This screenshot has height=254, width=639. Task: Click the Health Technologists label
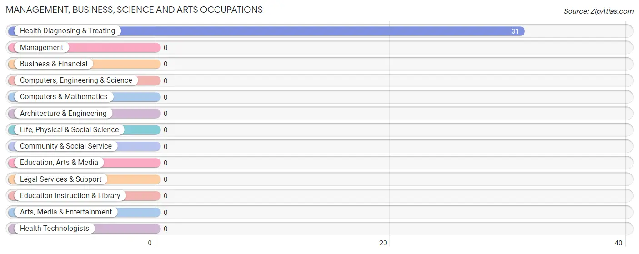tap(55, 228)
